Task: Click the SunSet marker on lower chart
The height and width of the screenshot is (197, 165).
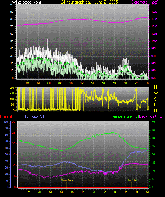Action: 132,180
